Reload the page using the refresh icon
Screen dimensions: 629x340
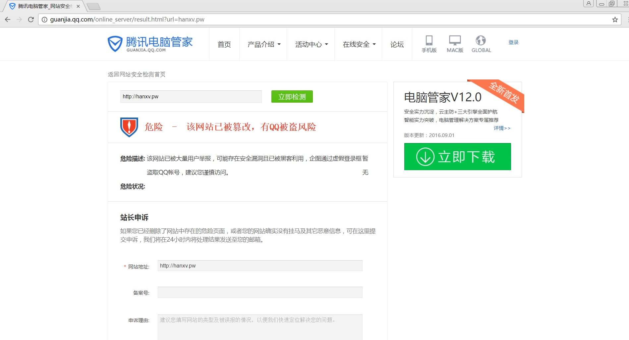(31, 20)
